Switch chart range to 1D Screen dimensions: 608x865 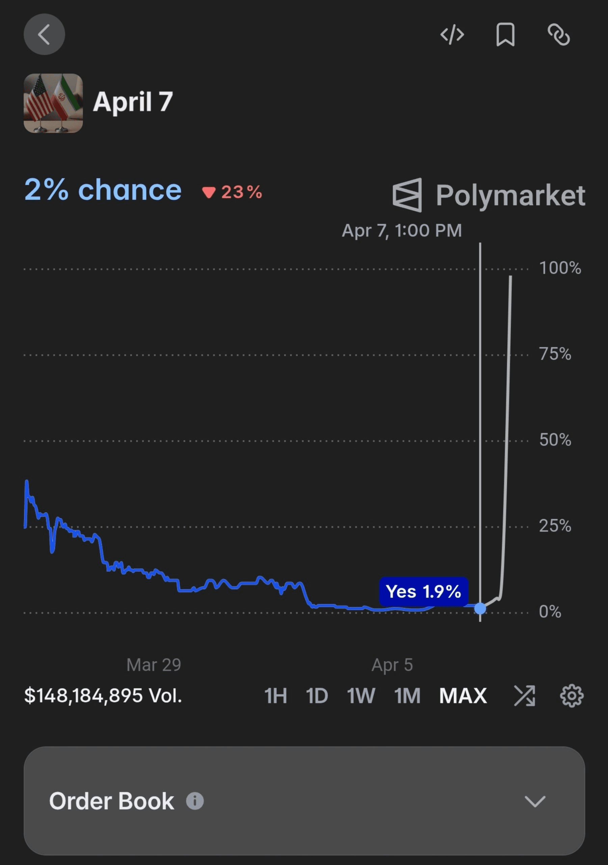click(x=317, y=695)
